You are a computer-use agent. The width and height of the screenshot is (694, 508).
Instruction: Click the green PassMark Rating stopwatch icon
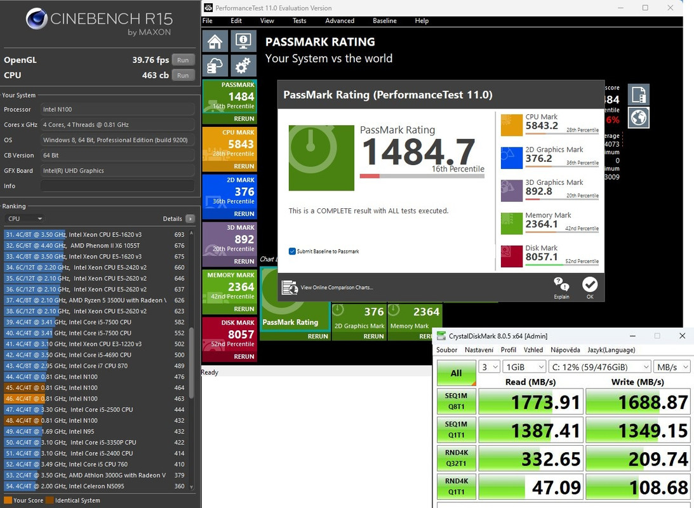pos(321,158)
